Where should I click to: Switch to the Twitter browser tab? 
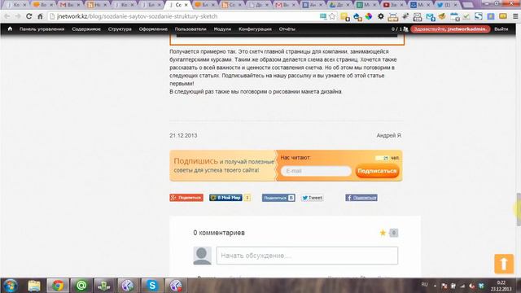click(x=447, y=5)
